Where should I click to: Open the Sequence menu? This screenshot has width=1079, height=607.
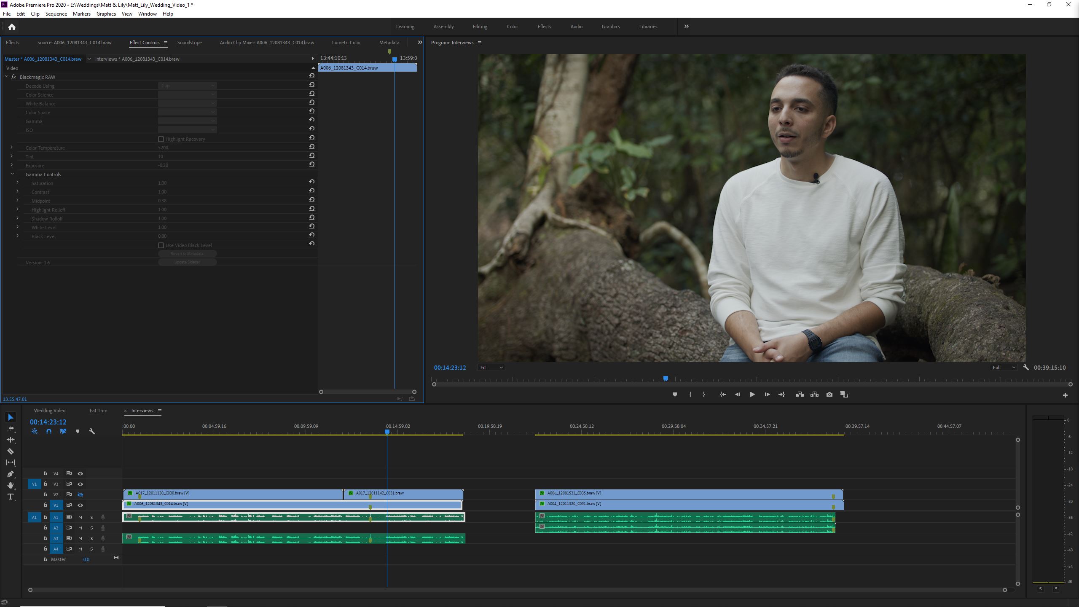[x=56, y=14]
